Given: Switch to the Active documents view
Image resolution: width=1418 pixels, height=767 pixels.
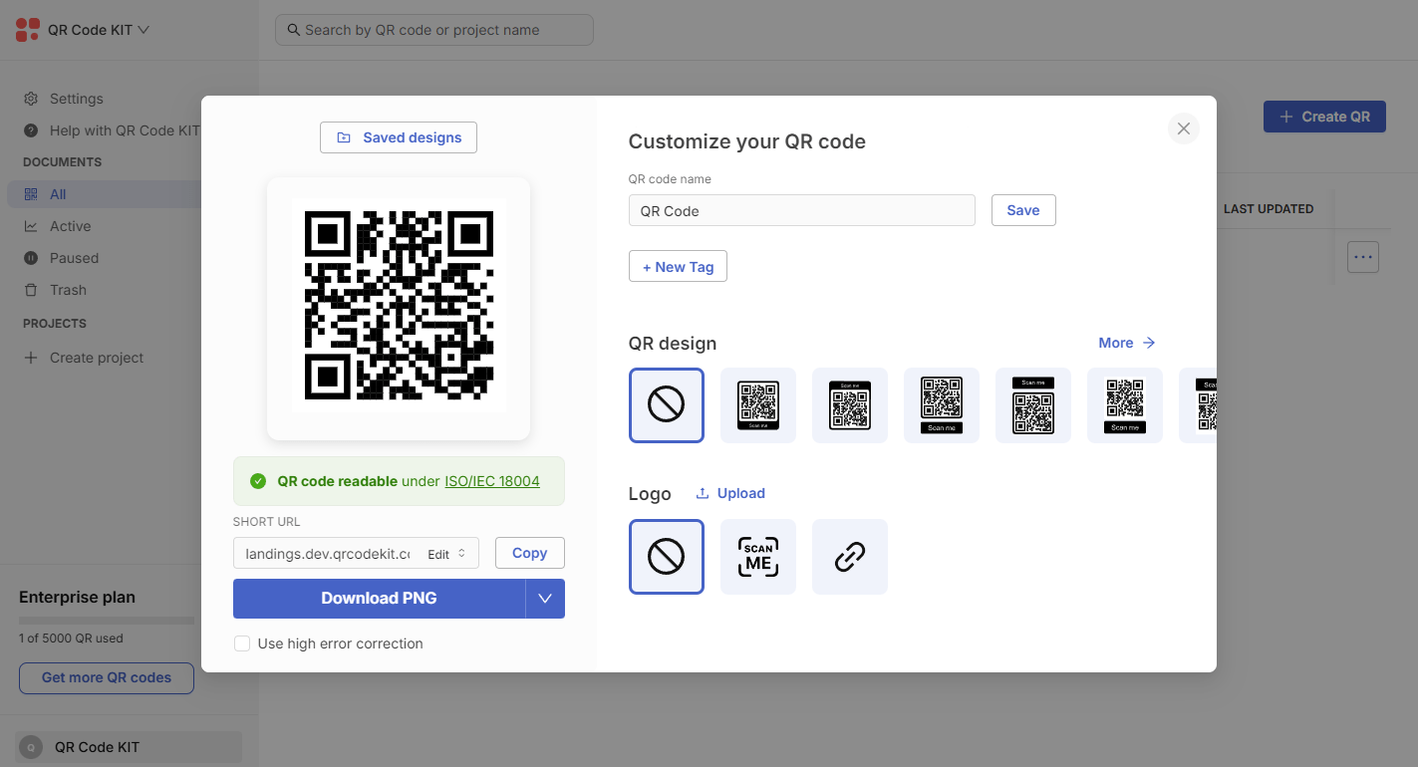Looking at the screenshot, I should [x=72, y=226].
